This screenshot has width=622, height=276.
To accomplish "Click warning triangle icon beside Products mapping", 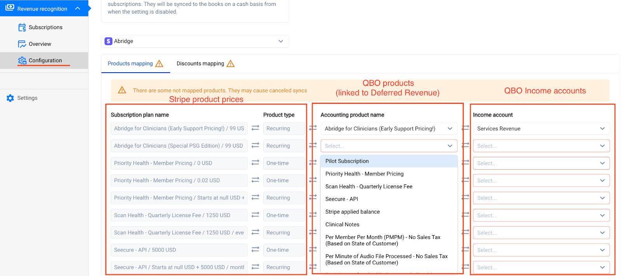I will point(159,64).
